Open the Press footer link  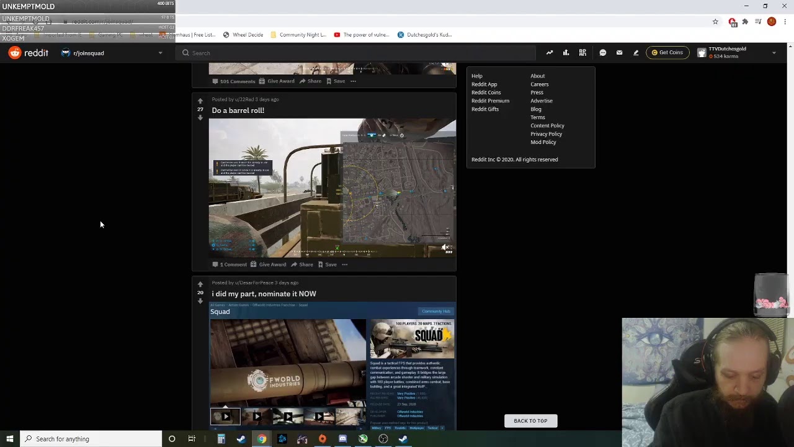coord(537,93)
